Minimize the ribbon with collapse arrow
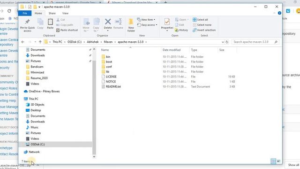300x169 pixels. pyautogui.click(x=274, y=13)
